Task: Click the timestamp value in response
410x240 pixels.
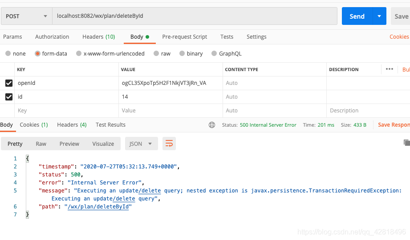Action: (129, 167)
